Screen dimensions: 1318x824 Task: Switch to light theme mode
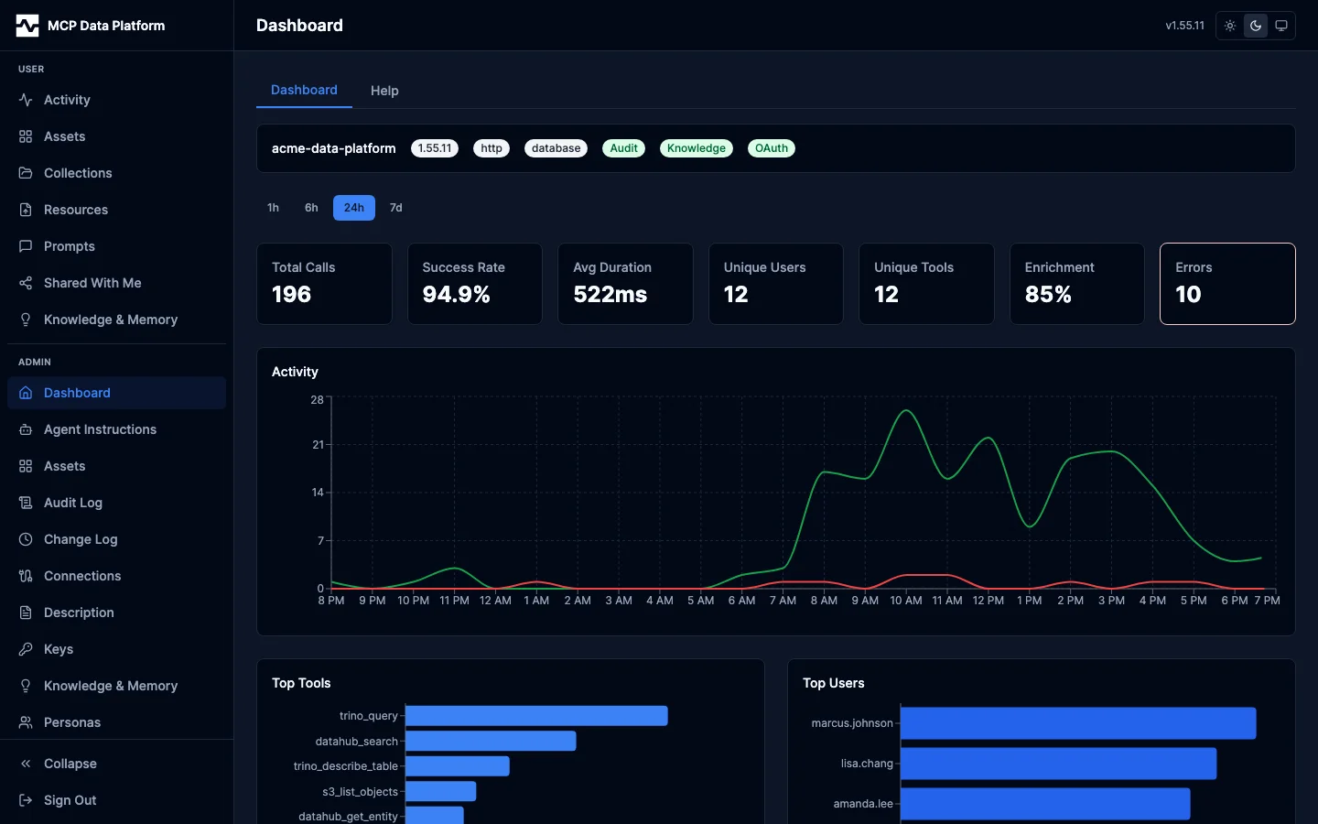[1229, 26]
